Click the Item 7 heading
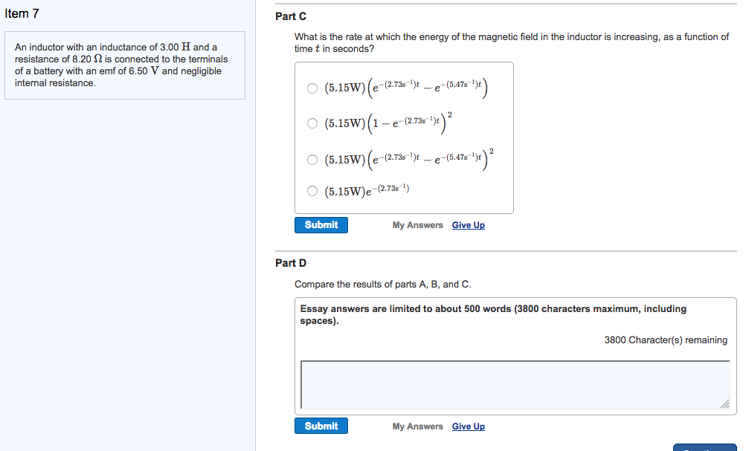 [22, 13]
